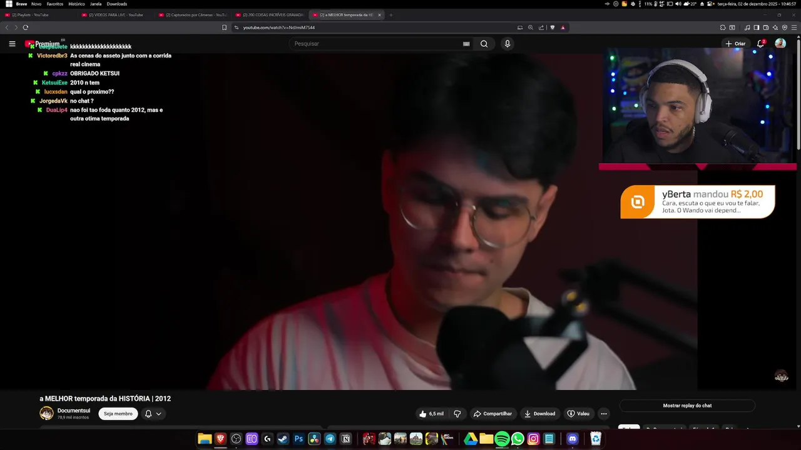Dislike the video with thumbs down
The height and width of the screenshot is (450, 801).
457,414
